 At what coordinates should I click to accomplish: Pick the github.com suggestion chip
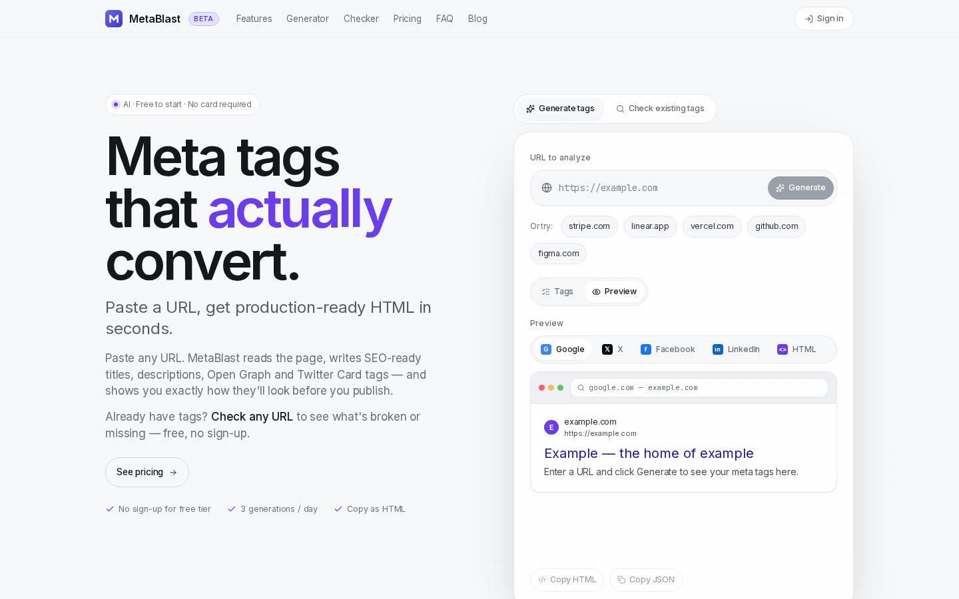coord(777,226)
